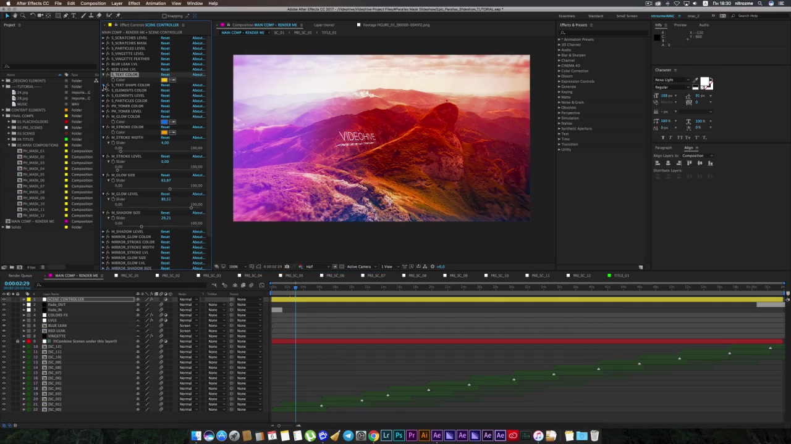Switch to the PRE_SC_05 timeline tab
This screenshot has width=791, height=444.
pyautogui.click(x=293, y=276)
